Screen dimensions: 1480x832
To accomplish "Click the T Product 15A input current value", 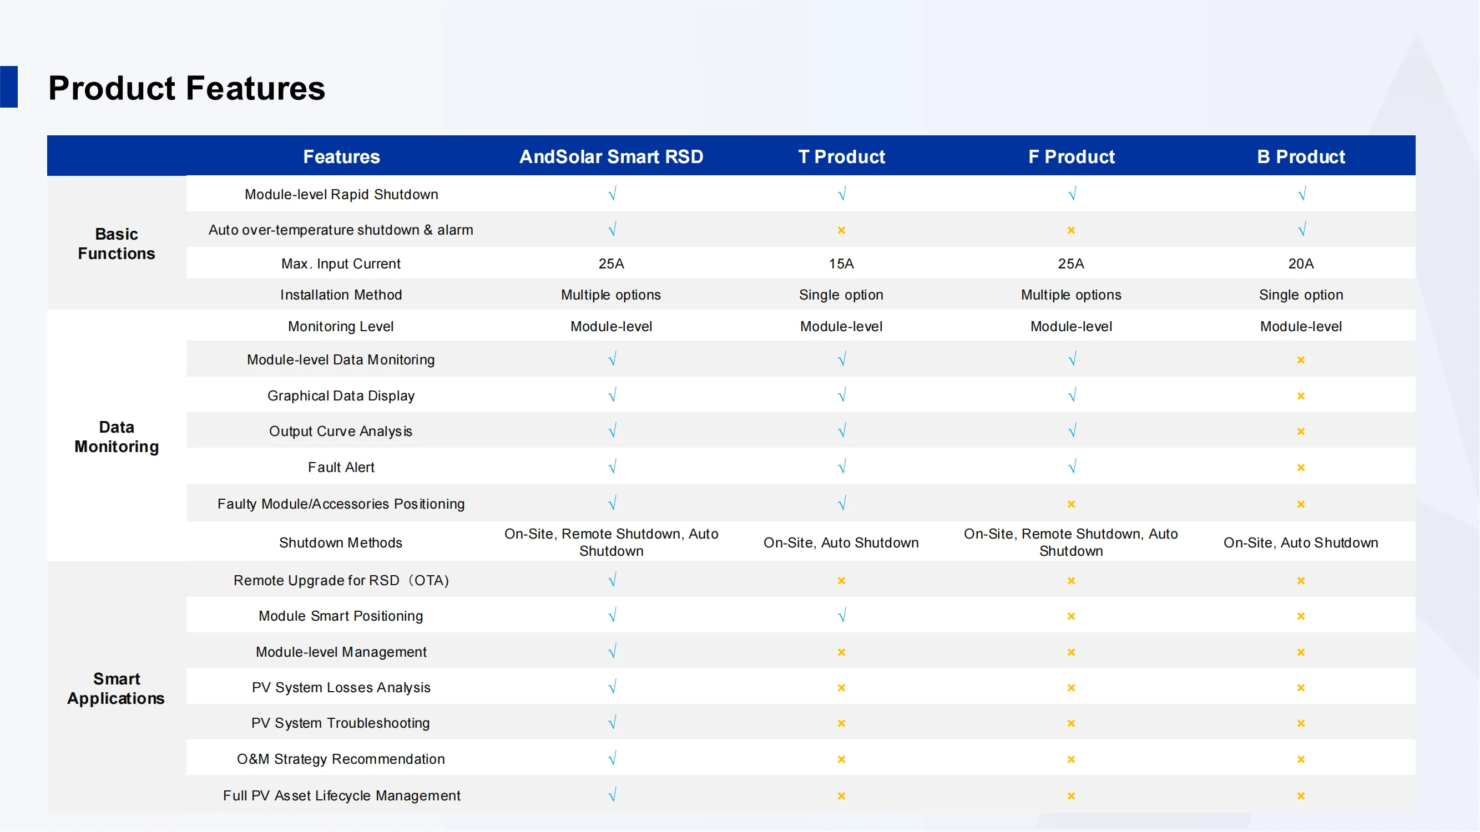I will tap(841, 263).
